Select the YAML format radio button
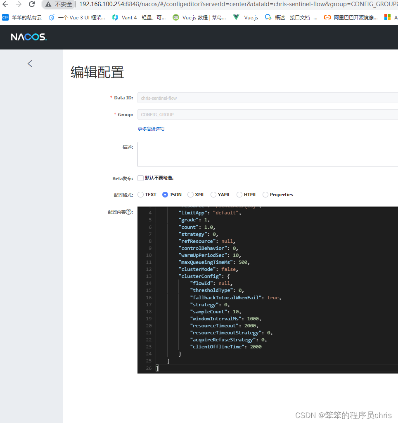The width and height of the screenshot is (398, 423). coord(213,195)
